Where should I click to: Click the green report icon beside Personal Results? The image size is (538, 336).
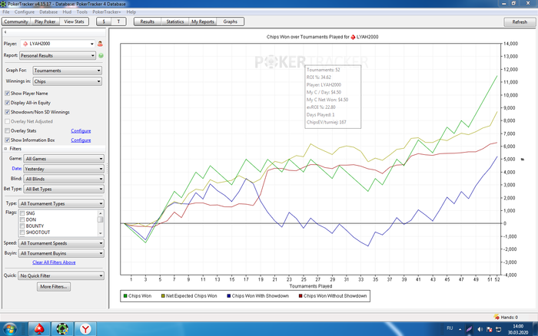pyautogui.click(x=101, y=55)
